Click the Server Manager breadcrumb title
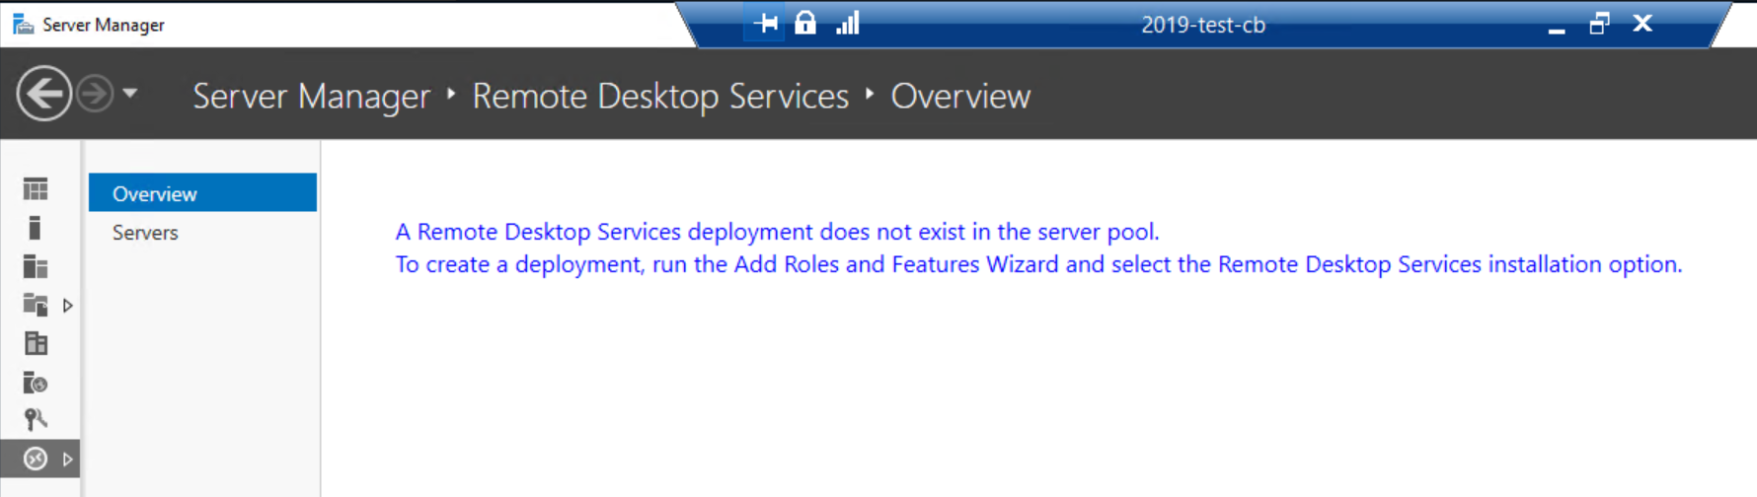 311,97
